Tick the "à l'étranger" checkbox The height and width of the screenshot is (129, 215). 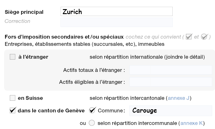tap(13, 57)
